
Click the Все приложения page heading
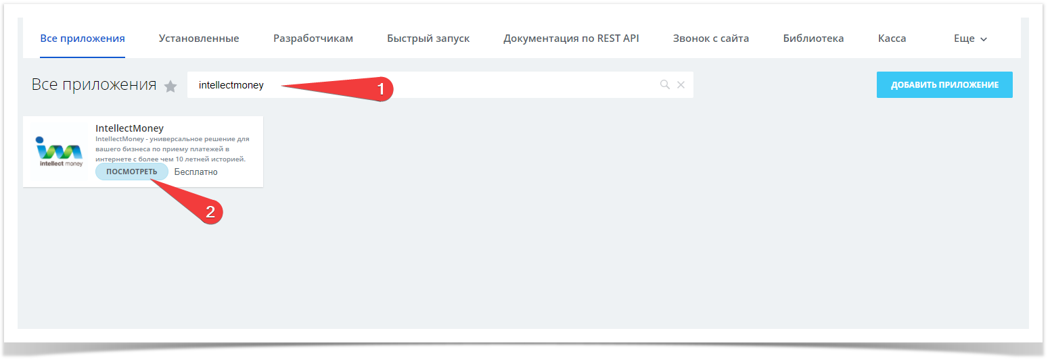tap(94, 85)
